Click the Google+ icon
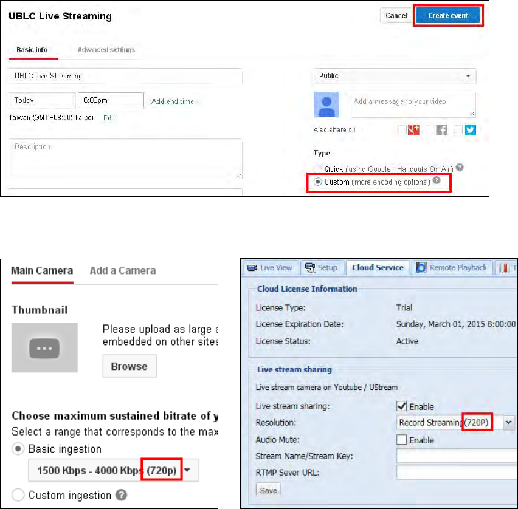 pyautogui.click(x=413, y=130)
